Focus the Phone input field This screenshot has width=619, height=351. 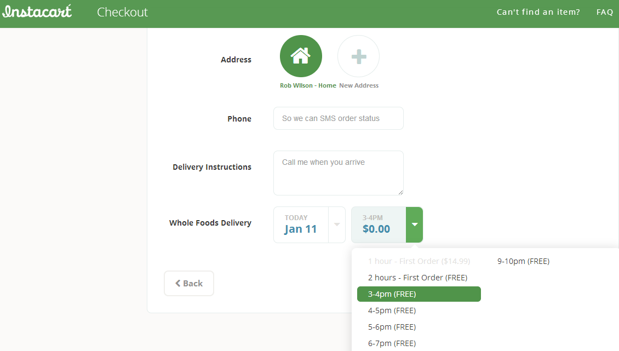(x=338, y=118)
